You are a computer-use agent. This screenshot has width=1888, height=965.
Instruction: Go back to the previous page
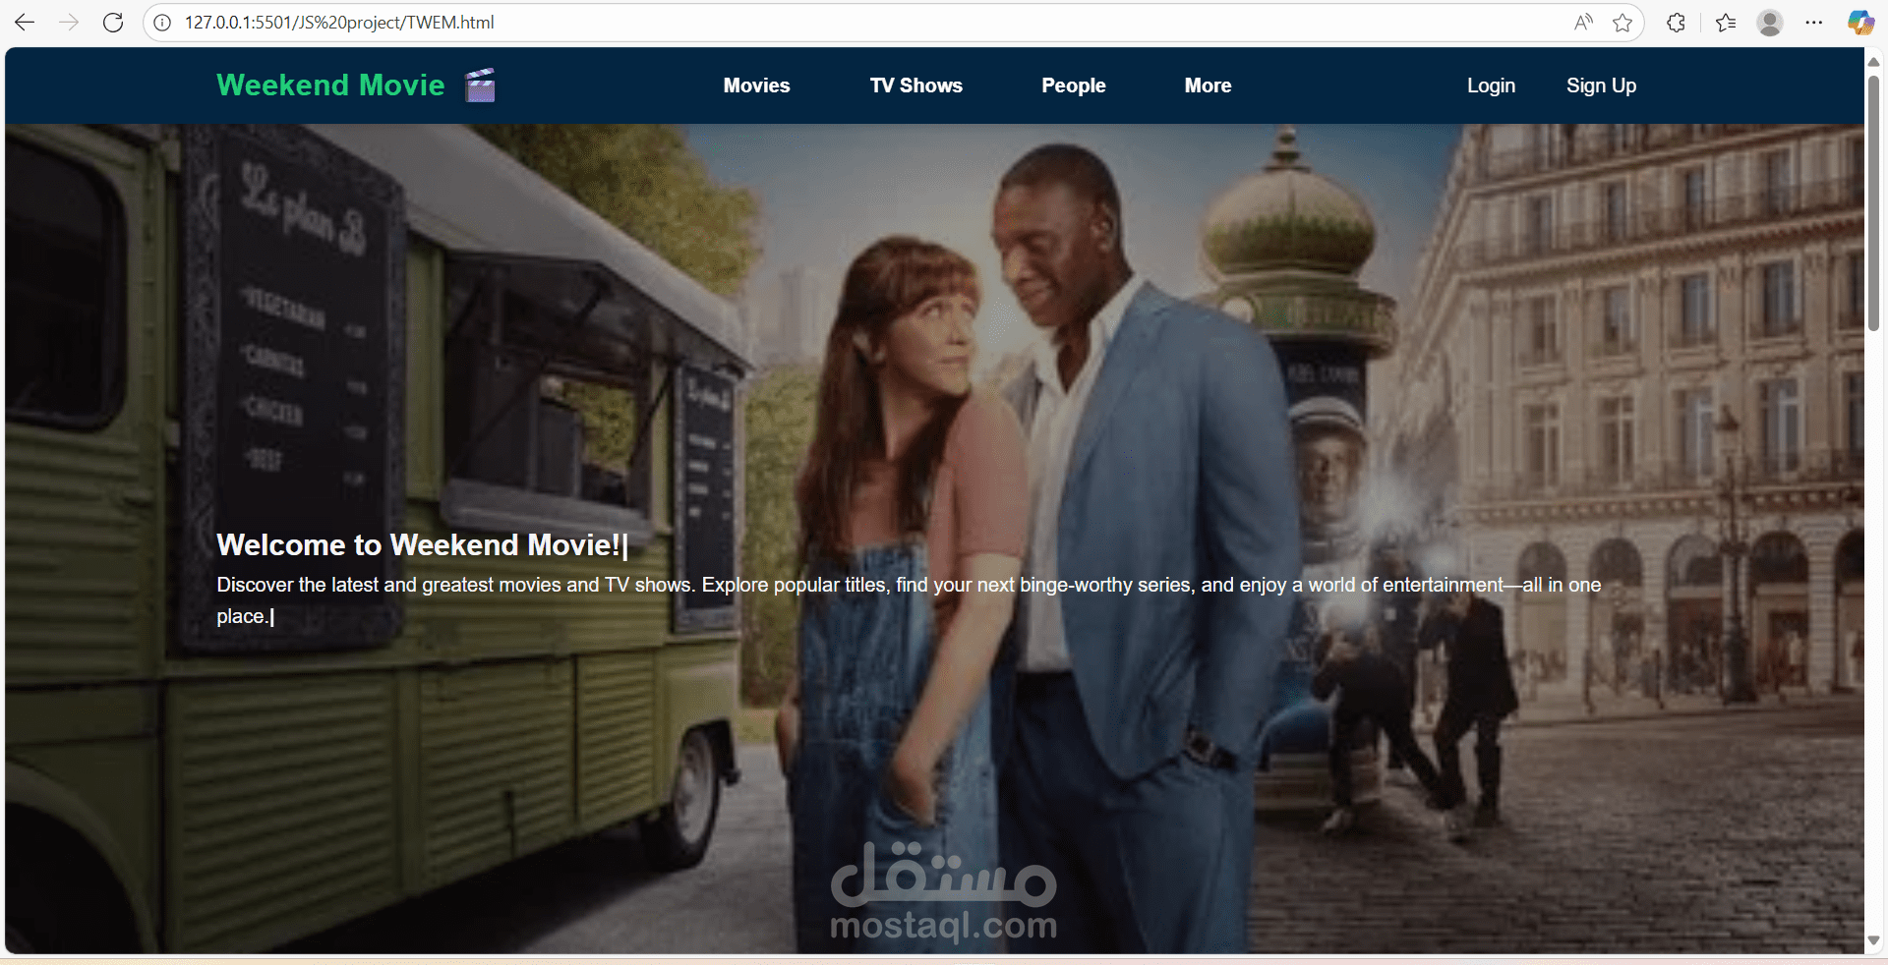click(25, 23)
